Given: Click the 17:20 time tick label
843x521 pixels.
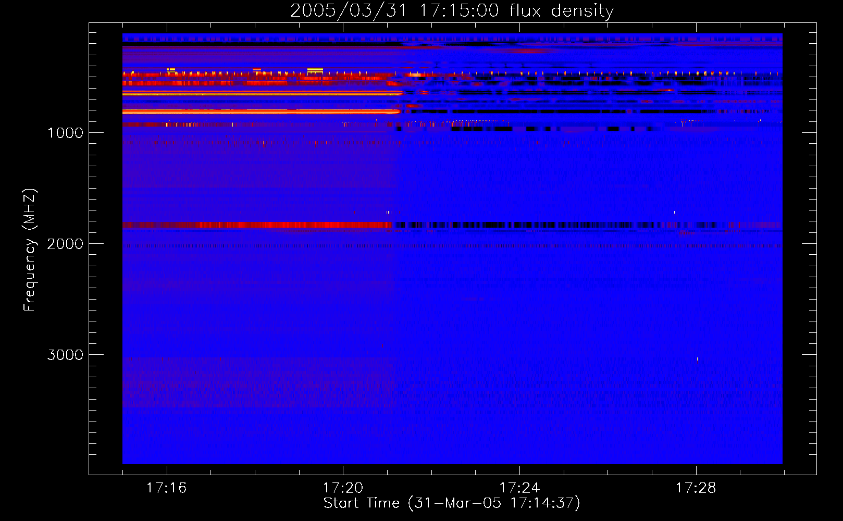Looking at the screenshot, I should click(343, 488).
